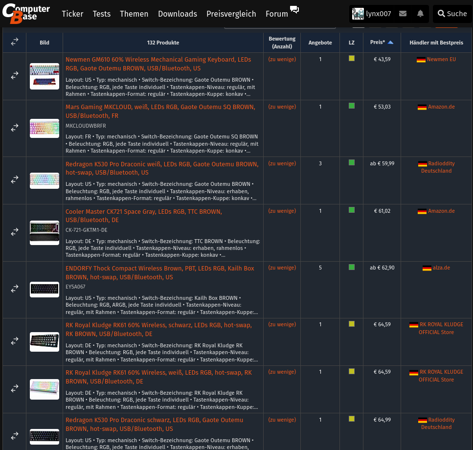The width and height of the screenshot is (473, 450).
Task: Click German flag next to alza.de
Action: click(427, 268)
